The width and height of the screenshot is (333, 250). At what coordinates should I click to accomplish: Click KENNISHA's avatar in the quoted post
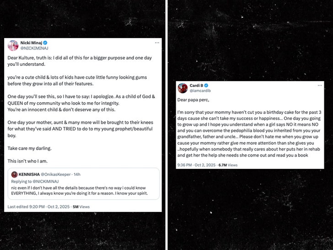click(14, 174)
